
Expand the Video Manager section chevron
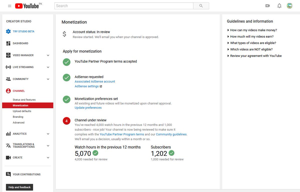coord(48,55)
